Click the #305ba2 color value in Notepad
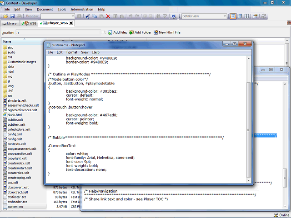 (x=108, y=91)
